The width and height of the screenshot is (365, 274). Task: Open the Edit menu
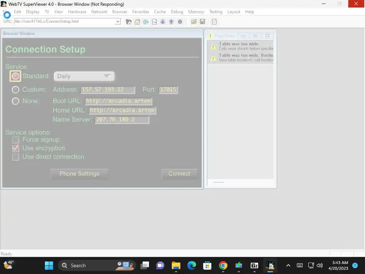(x=17, y=12)
